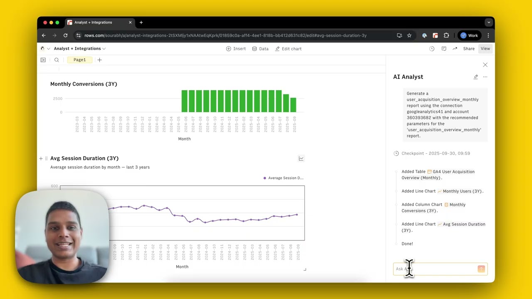Click the site info icon in the address bar
The image size is (532, 299).
pos(78,35)
